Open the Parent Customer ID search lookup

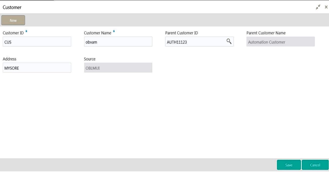(229, 42)
